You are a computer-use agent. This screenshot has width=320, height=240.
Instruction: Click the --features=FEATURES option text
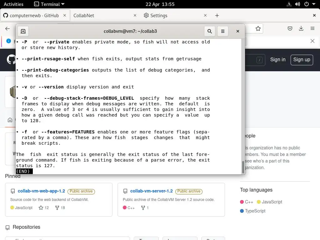(68, 132)
